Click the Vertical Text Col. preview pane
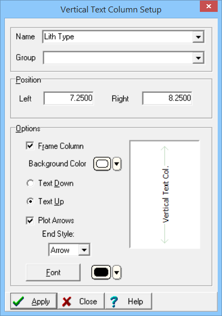This screenshot has width=222, height=316. [165, 194]
